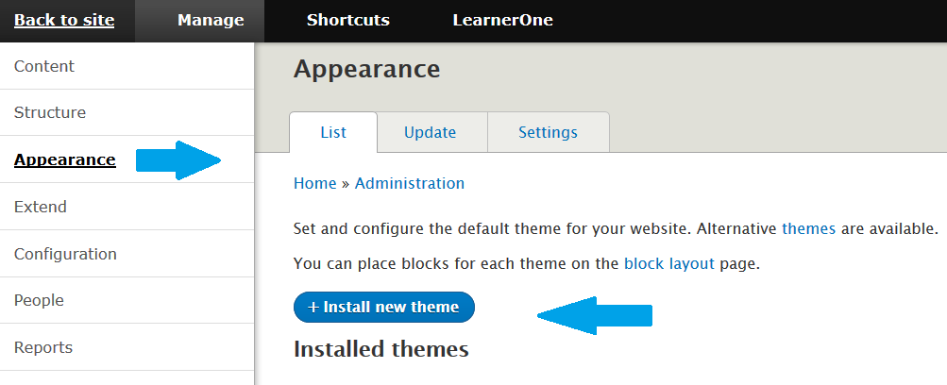Switch to the List tab

point(333,132)
